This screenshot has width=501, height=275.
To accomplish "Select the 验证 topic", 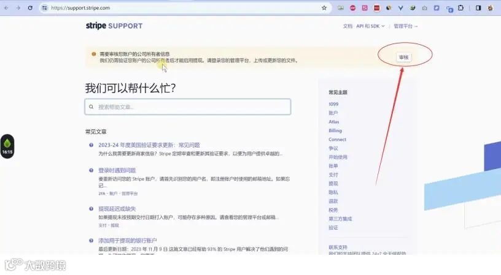I will click(x=333, y=227).
